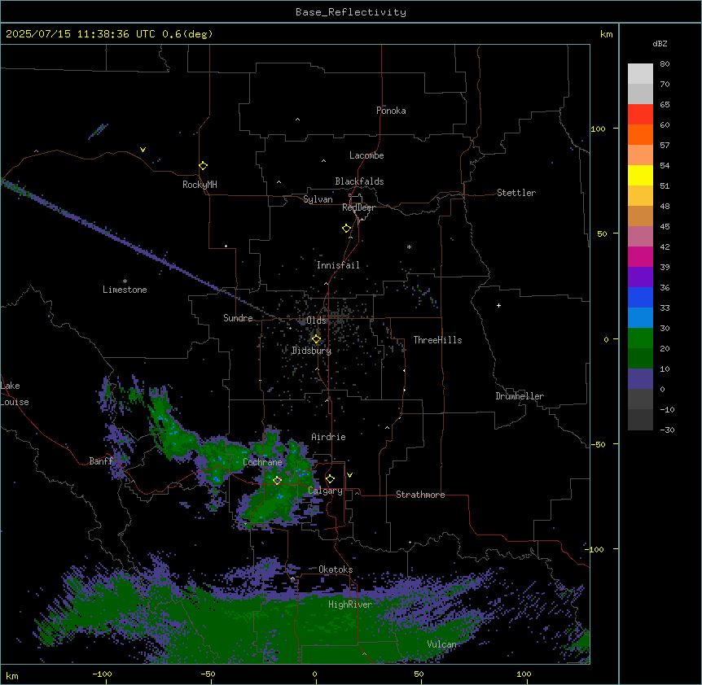Click the Okotoks city label
702x685 pixels.
pos(336,569)
